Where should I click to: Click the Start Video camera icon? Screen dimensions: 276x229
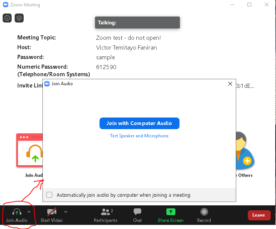point(51,212)
